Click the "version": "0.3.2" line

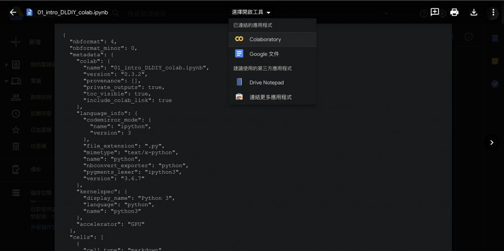tap(115, 74)
